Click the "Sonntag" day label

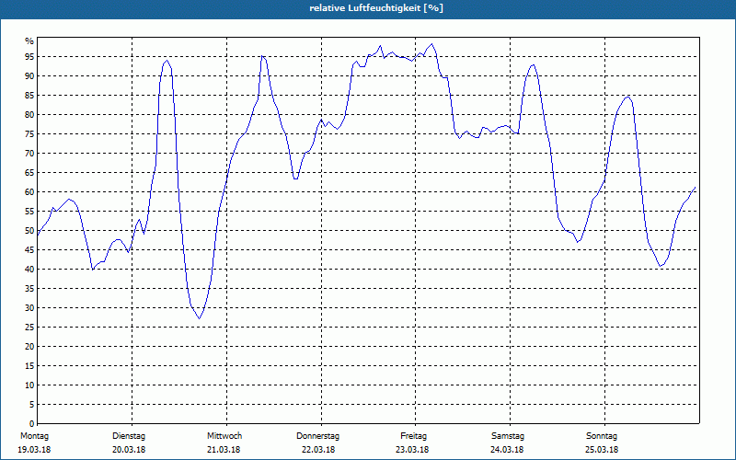[x=602, y=436]
